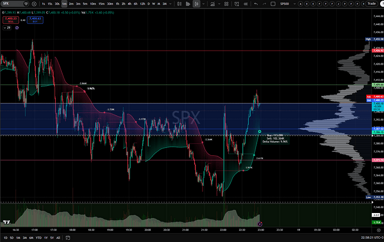The image size is (384, 242).
Task: Collapse the indicator legend showing 29
Action: coord(7,28)
